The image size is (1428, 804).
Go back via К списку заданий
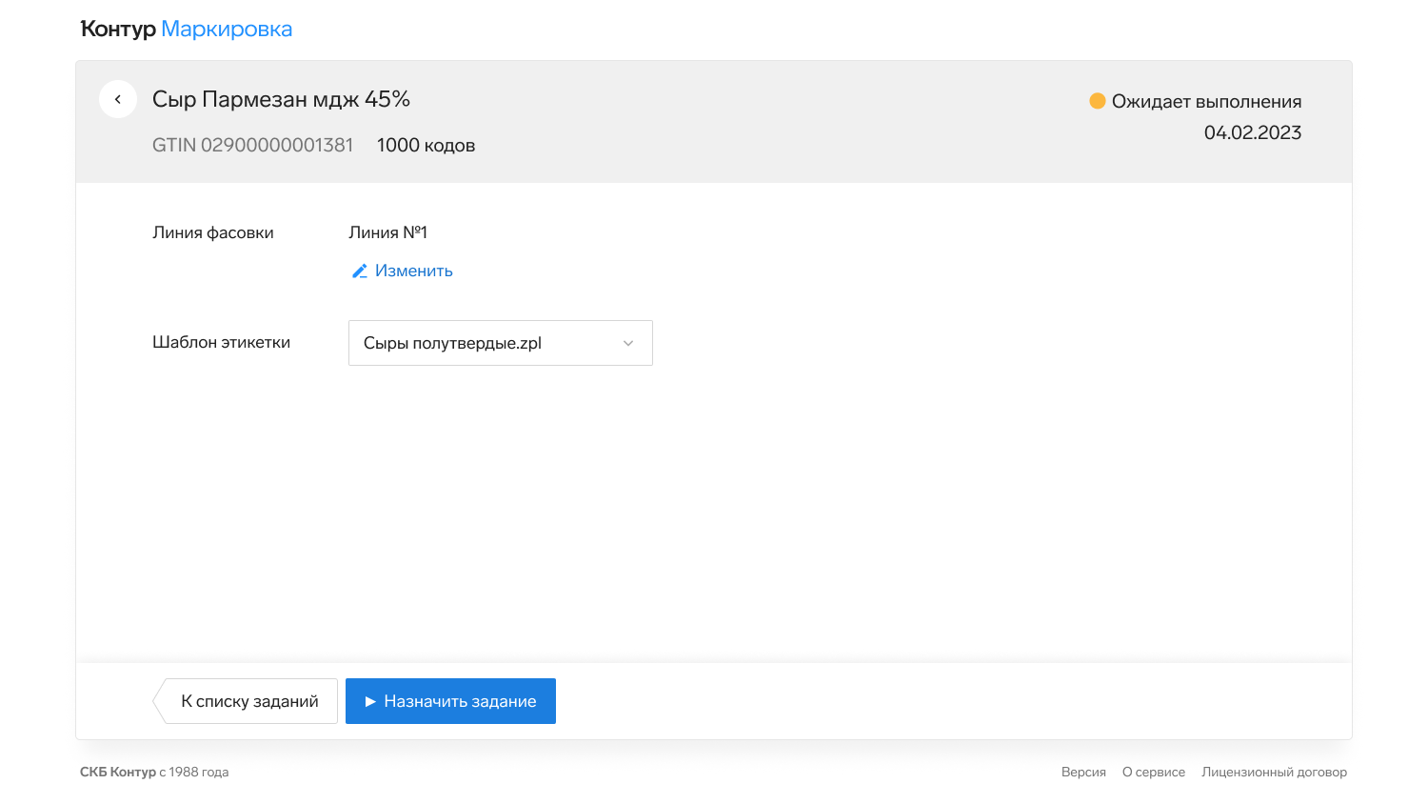tap(246, 701)
